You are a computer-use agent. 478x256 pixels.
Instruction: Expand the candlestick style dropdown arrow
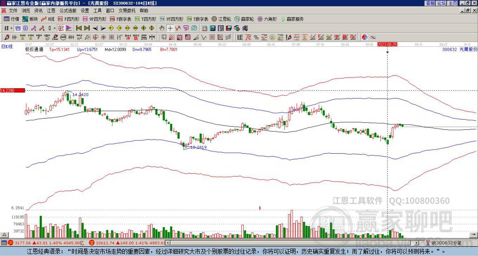click(x=55, y=28)
